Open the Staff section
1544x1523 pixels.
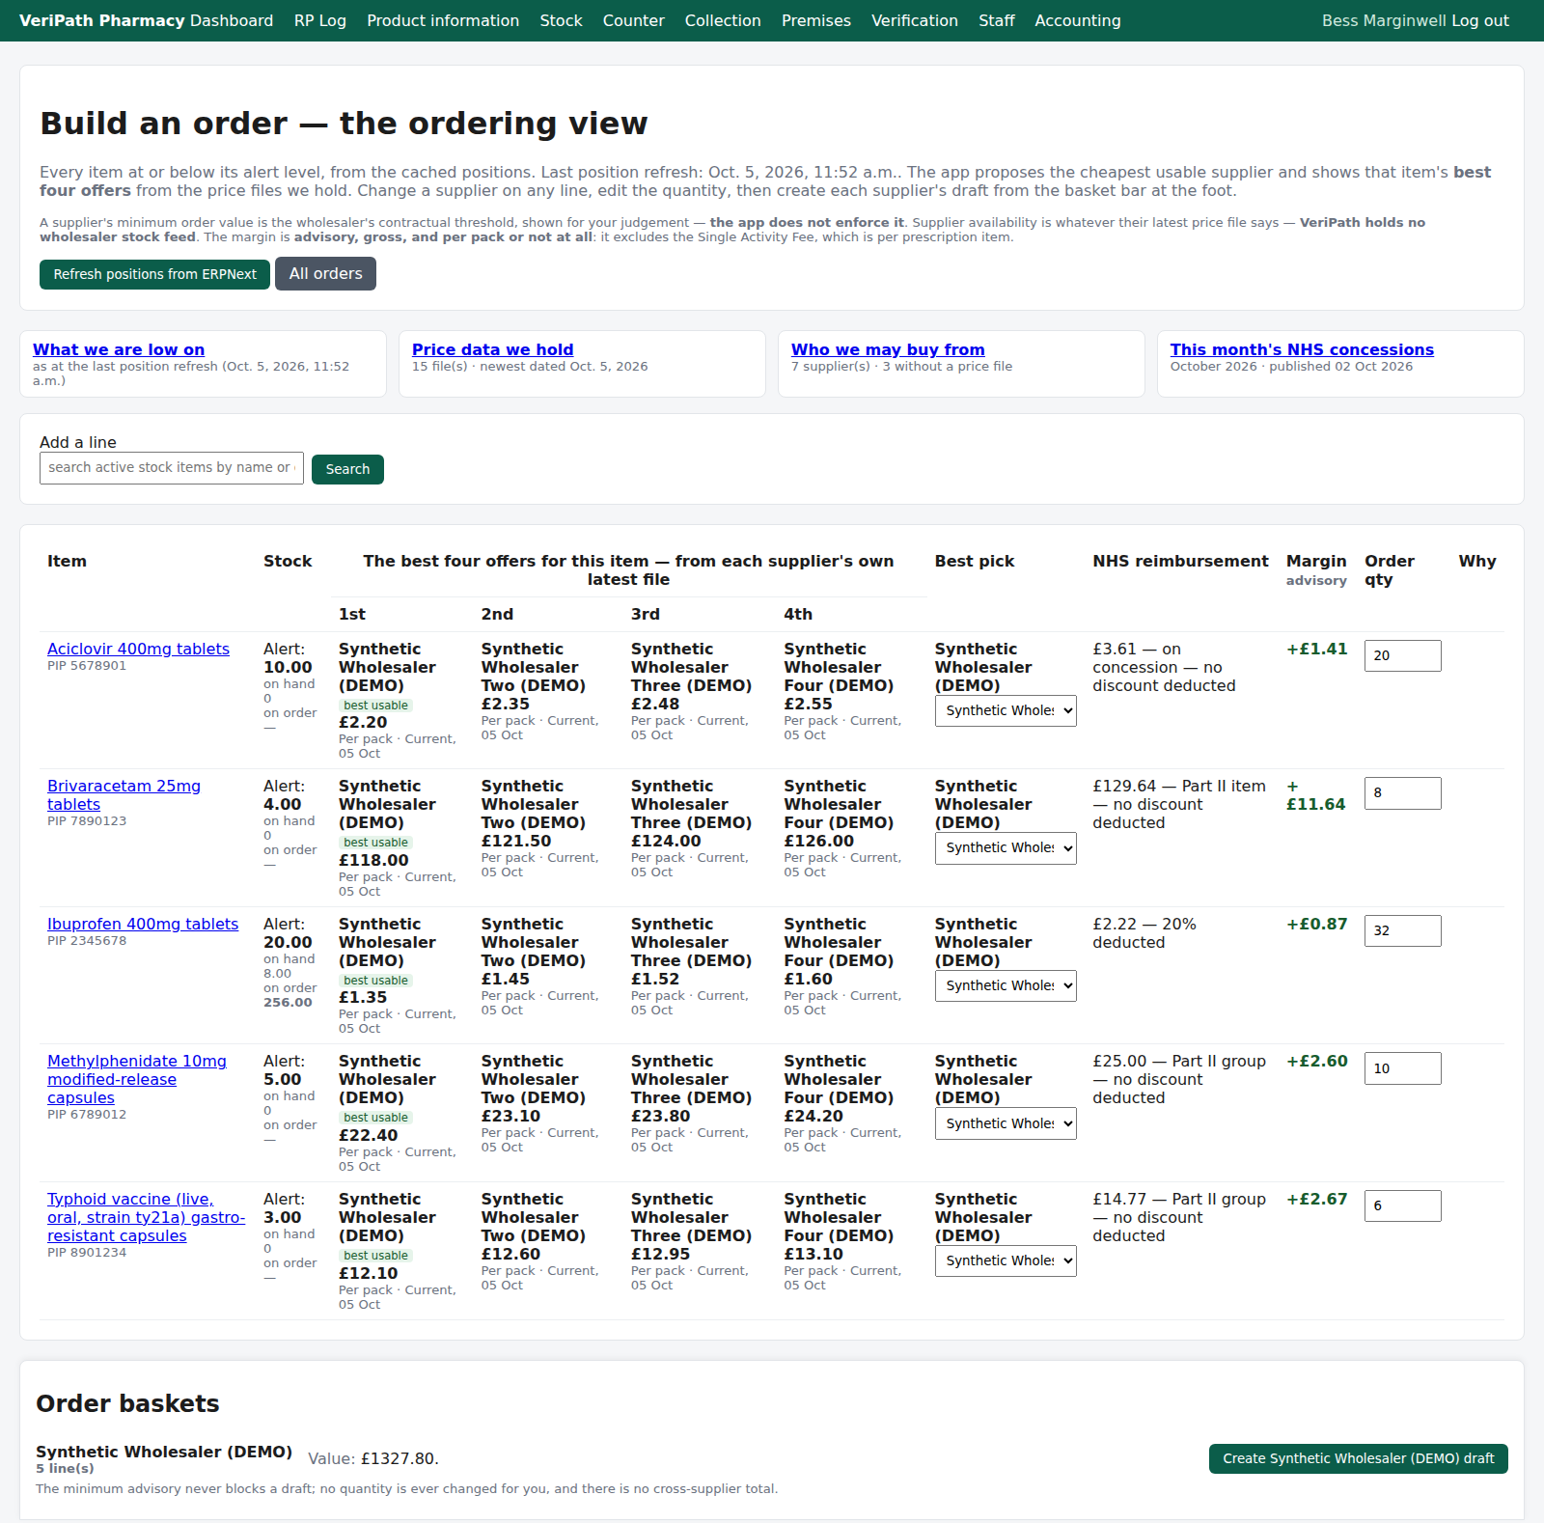997,20
